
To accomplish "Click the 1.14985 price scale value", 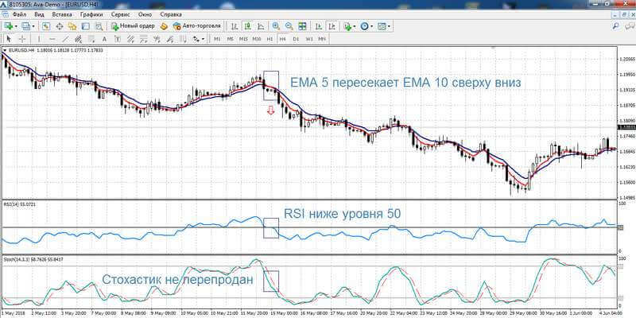I will click(626, 197).
